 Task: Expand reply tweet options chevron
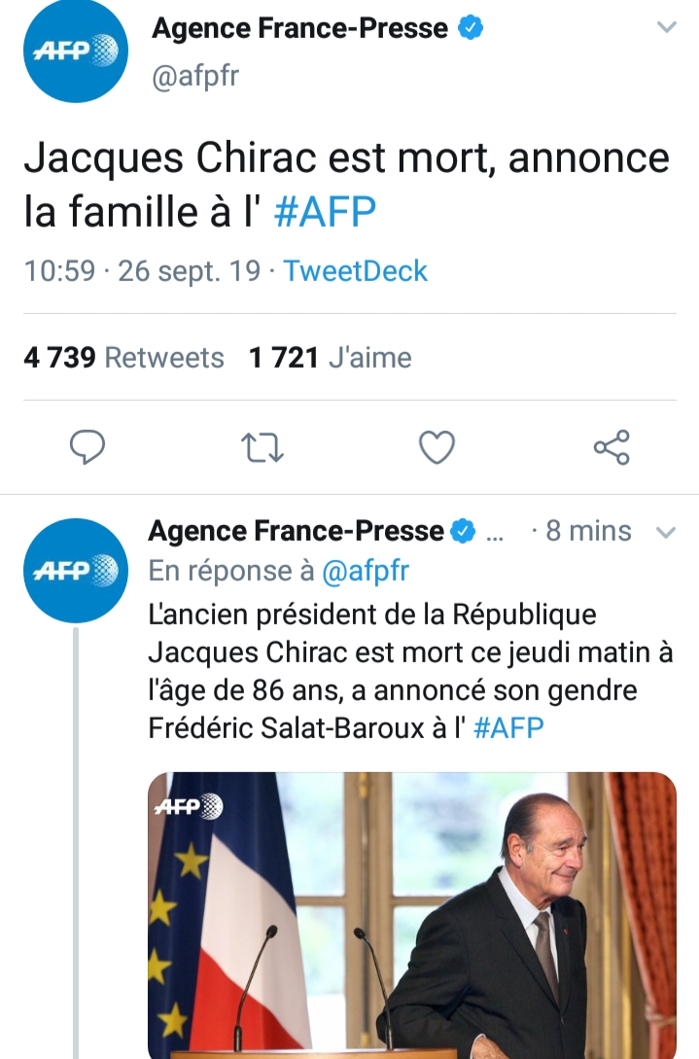point(667,532)
